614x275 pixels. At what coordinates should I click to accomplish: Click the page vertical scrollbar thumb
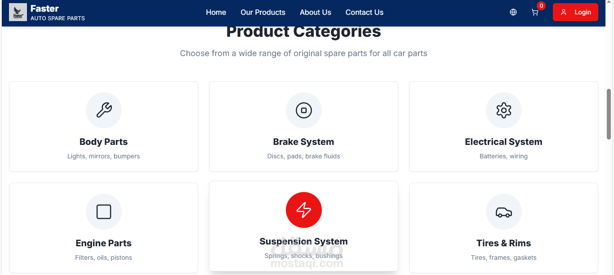[609, 114]
